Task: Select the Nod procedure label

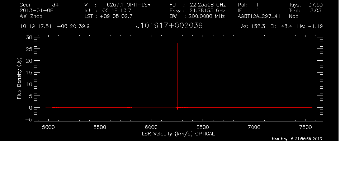Action: (294, 16)
